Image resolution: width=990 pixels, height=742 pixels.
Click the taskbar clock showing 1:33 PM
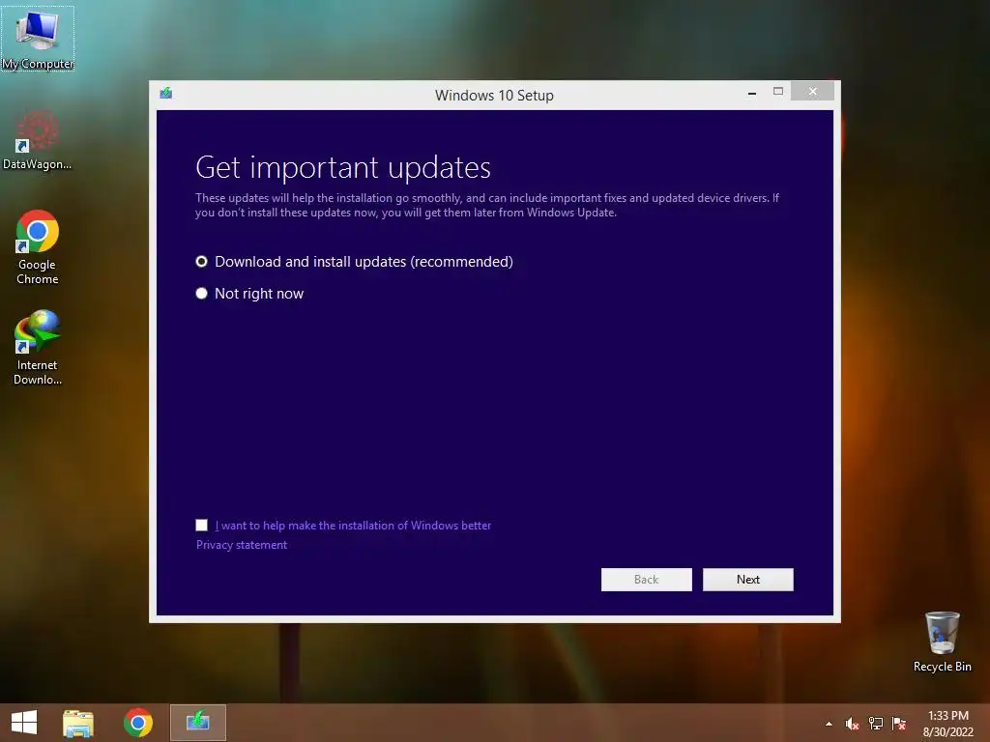pos(947,724)
